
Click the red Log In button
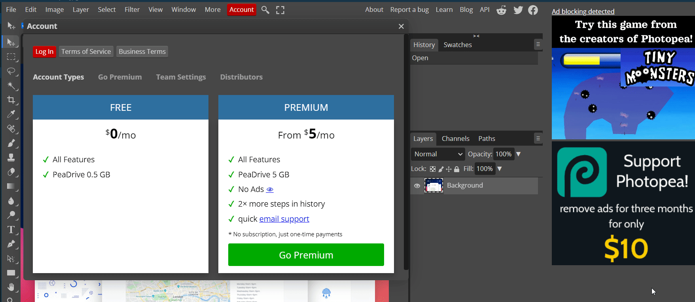tap(44, 51)
